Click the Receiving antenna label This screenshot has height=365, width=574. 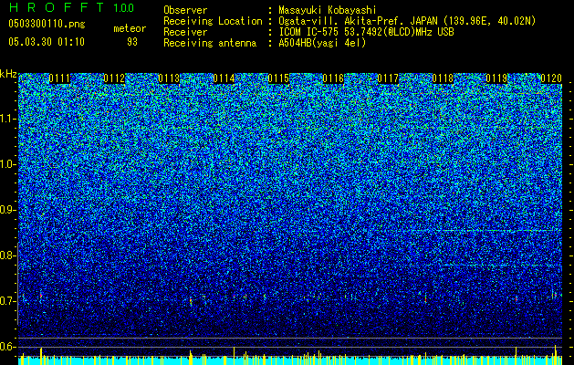point(210,43)
